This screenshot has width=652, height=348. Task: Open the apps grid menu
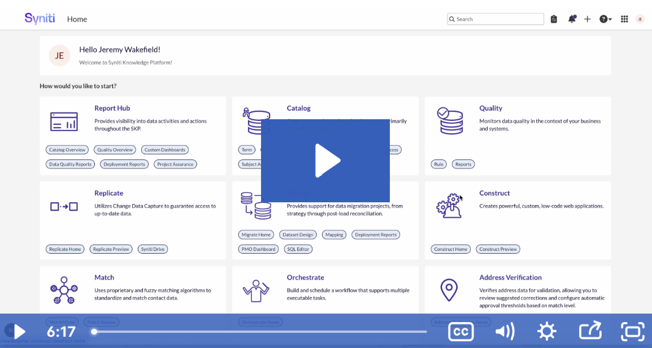624,19
